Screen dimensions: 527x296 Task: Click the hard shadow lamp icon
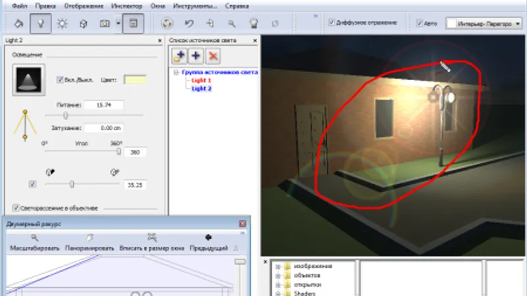[x=50, y=172]
